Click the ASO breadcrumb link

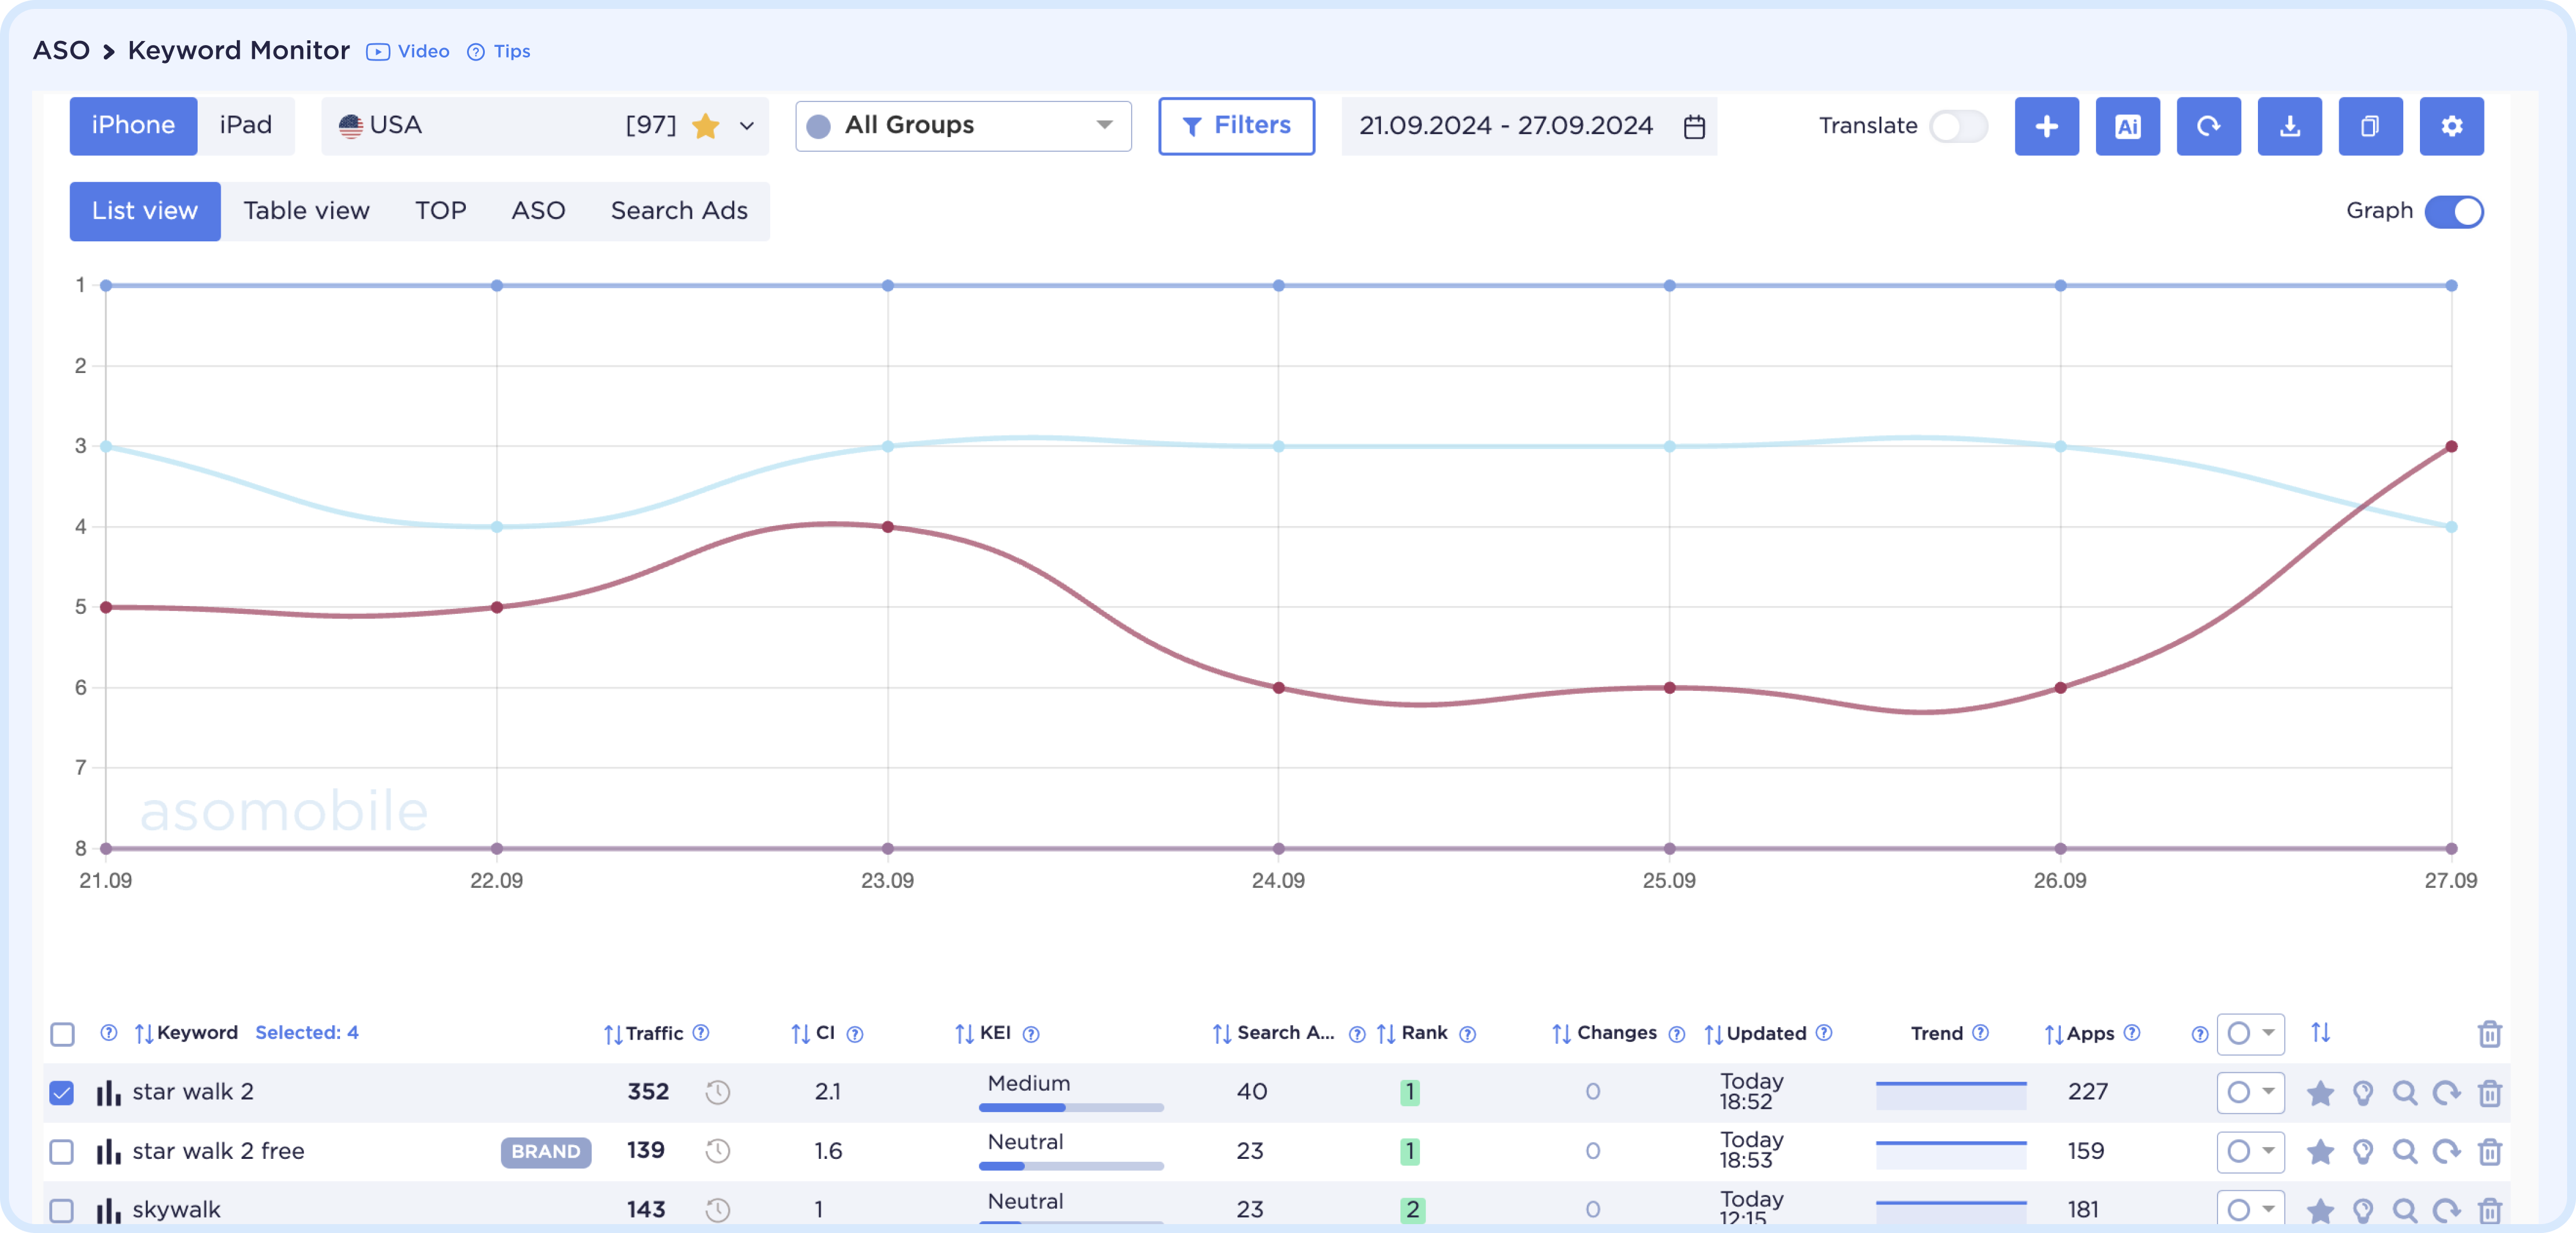(61, 50)
